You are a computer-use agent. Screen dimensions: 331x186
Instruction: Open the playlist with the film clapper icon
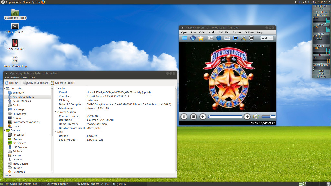(235, 38)
